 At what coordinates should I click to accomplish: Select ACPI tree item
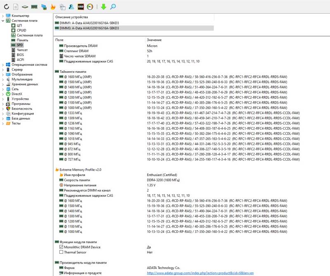coord(20,60)
